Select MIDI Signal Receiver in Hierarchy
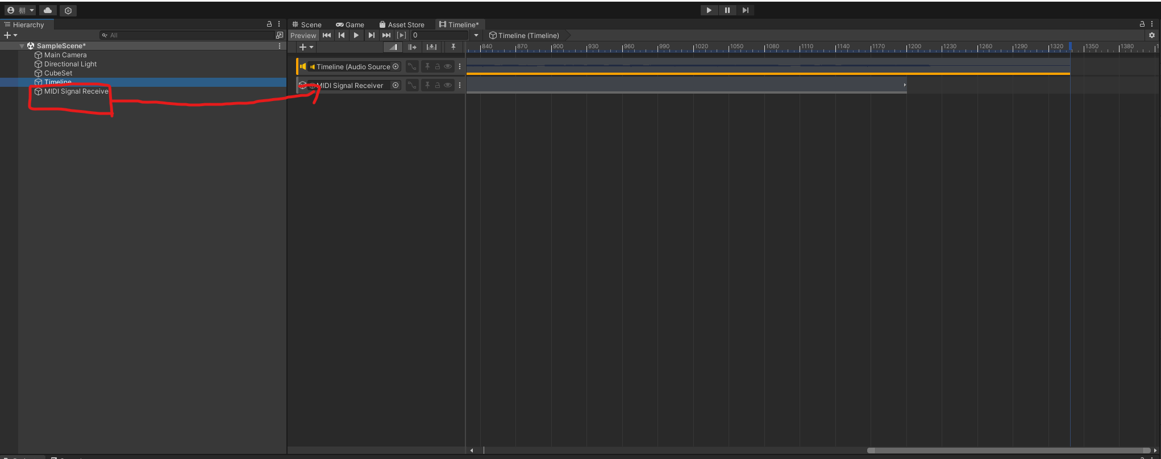Viewport: 1161px width, 459px height. click(x=76, y=91)
